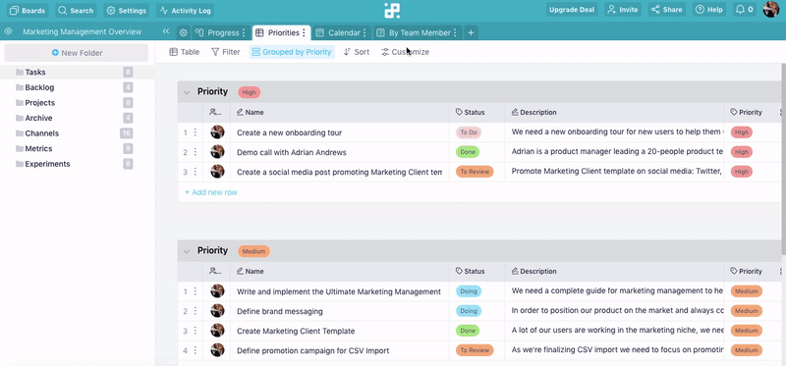The width and height of the screenshot is (786, 366).
Task: Add a new view with plus
Action: pyautogui.click(x=471, y=33)
